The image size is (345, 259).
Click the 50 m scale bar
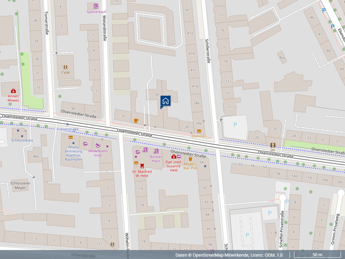pyautogui.click(x=317, y=255)
